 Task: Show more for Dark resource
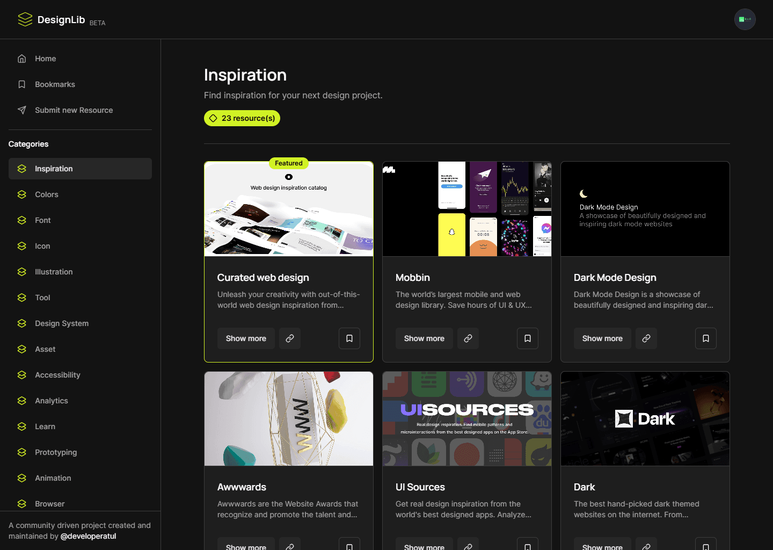pos(602,545)
